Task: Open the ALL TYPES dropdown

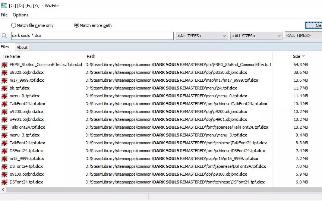Action: 202,36
